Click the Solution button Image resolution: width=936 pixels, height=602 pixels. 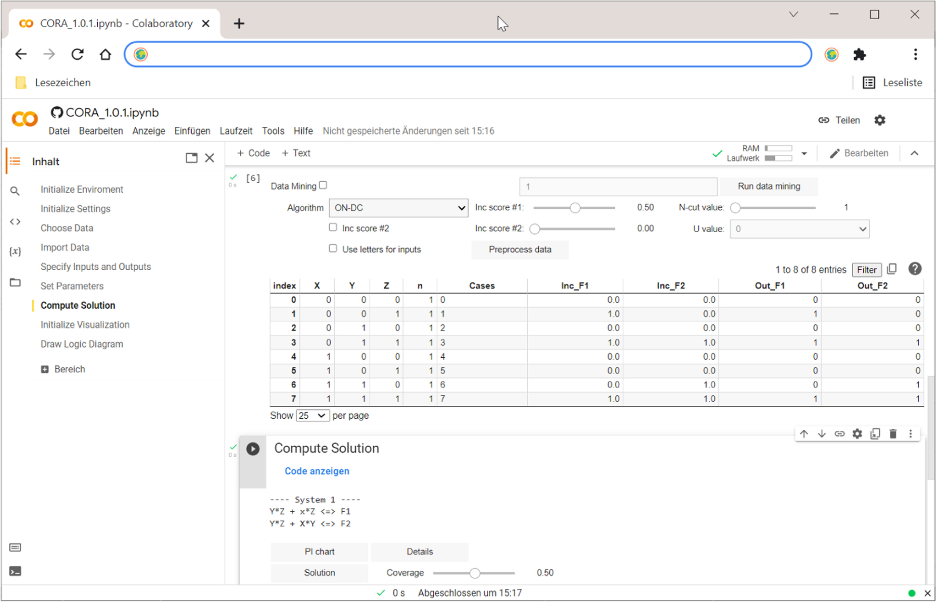click(x=319, y=573)
